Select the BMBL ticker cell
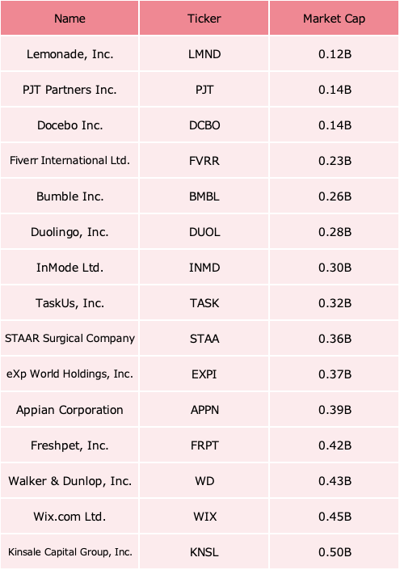 point(204,196)
